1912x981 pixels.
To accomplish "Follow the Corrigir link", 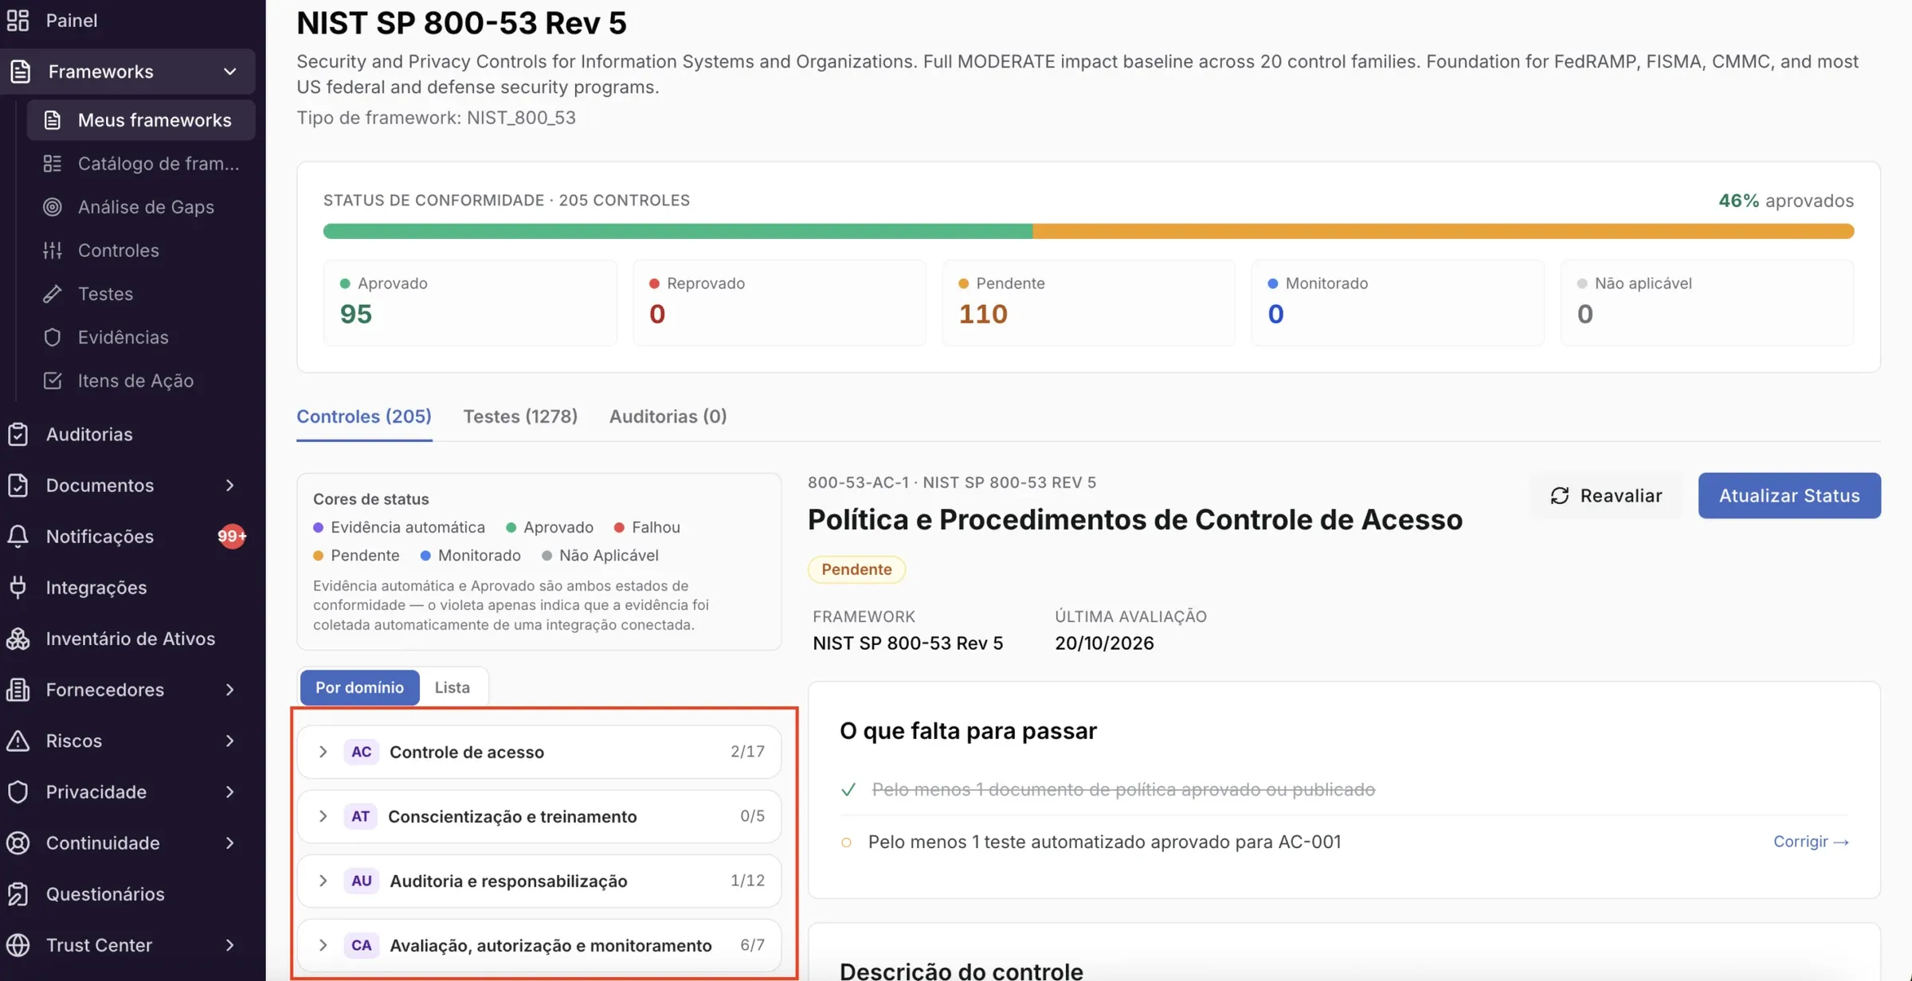I will click(x=1811, y=842).
